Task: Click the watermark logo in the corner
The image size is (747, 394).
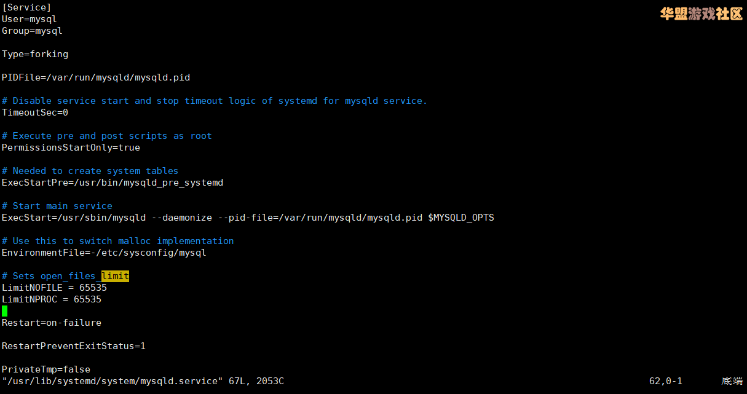Action: (x=702, y=14)
